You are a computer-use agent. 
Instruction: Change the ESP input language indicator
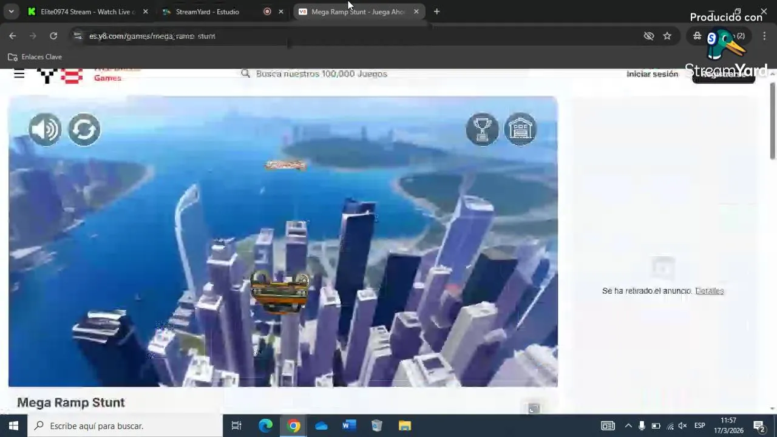699,425
